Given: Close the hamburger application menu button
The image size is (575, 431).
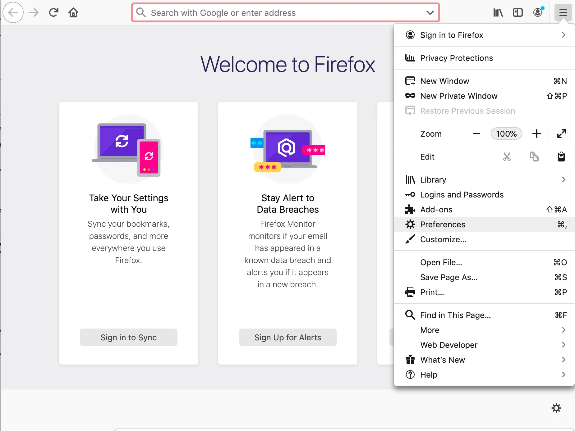Looking at the screenshot, I should [x=563, y=12].
